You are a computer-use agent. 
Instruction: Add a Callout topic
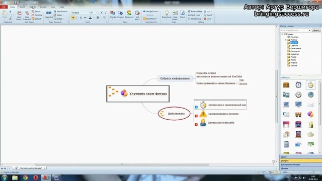point(36,19)
